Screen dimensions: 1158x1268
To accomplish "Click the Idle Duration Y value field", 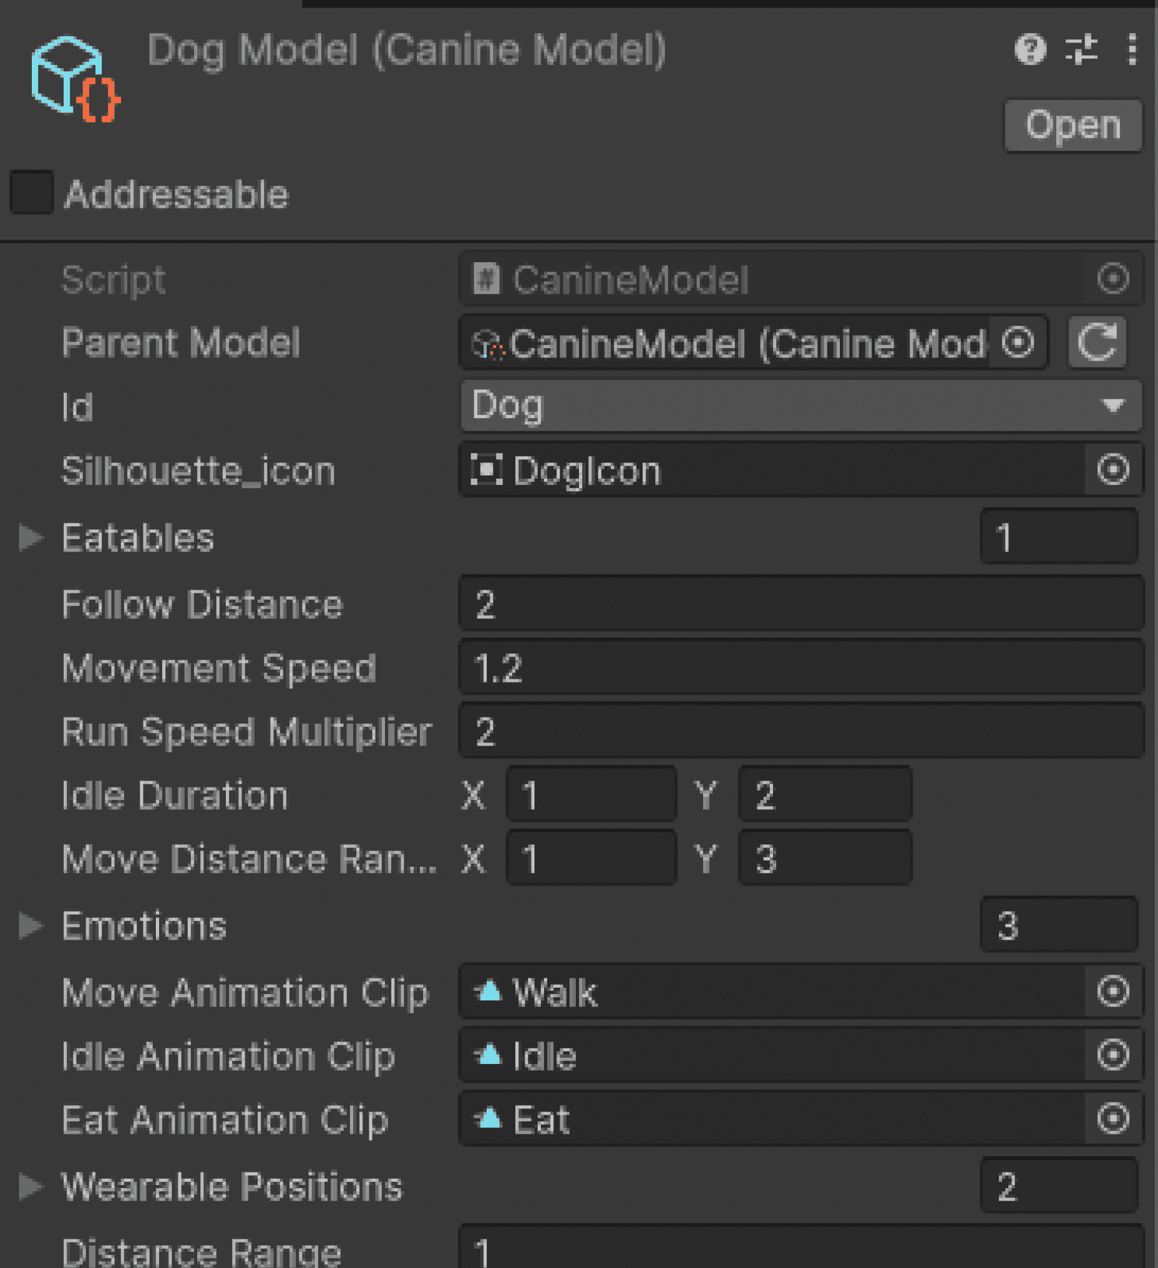I will tap(825, 795).
